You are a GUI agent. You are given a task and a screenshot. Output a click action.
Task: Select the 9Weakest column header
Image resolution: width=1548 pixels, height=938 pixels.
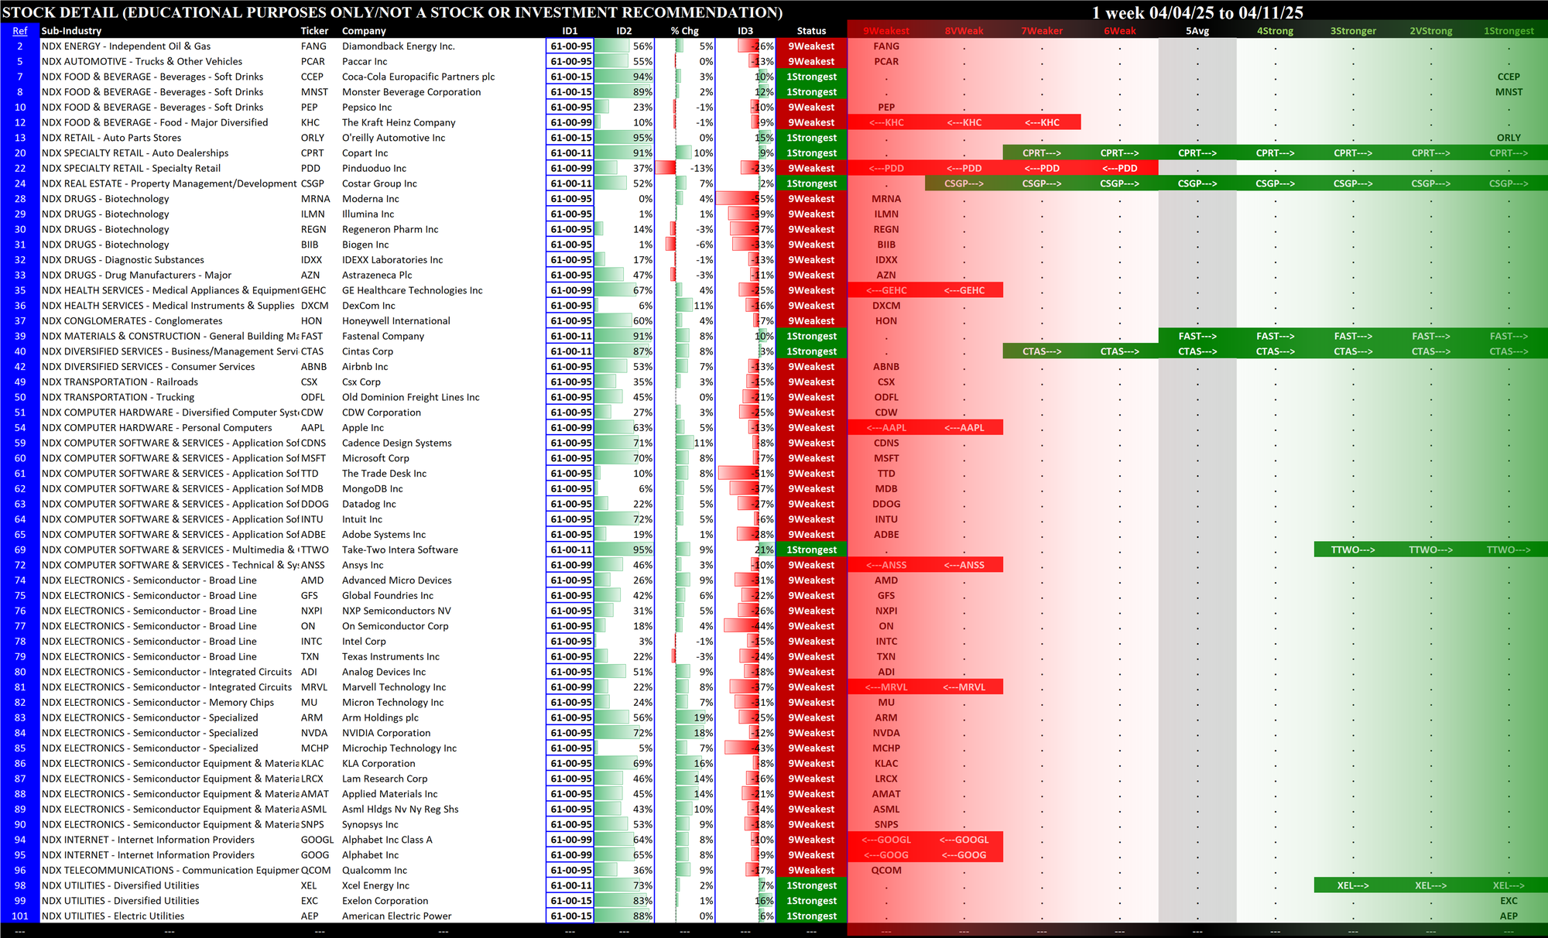click(x=885, y=31)
